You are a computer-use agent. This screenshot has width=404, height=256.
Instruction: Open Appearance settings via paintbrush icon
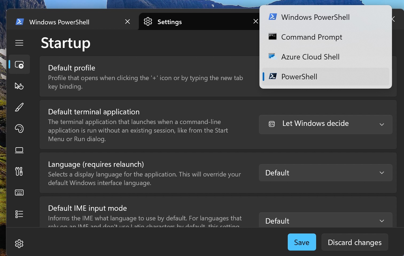[19, 107]
